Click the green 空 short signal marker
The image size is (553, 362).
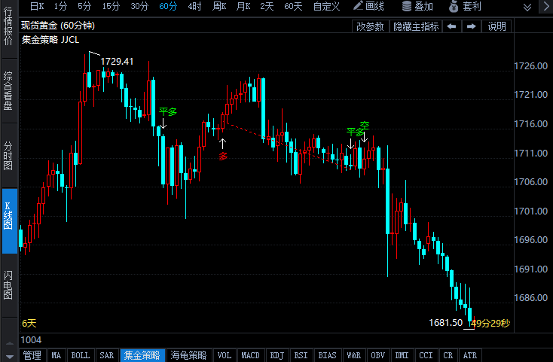365,125
